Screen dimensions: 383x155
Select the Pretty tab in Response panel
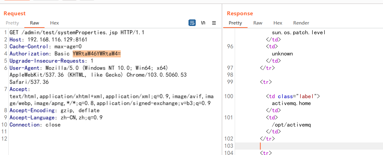(235, 23)
